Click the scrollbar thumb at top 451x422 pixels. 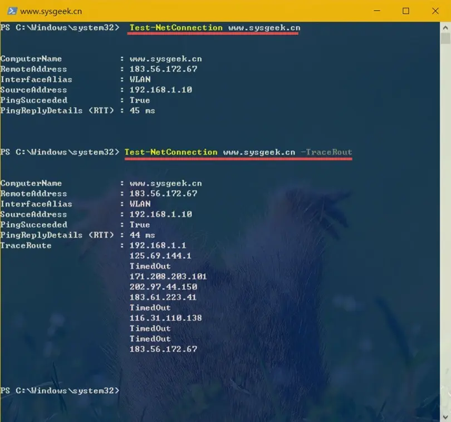click(x=445, y=39)
